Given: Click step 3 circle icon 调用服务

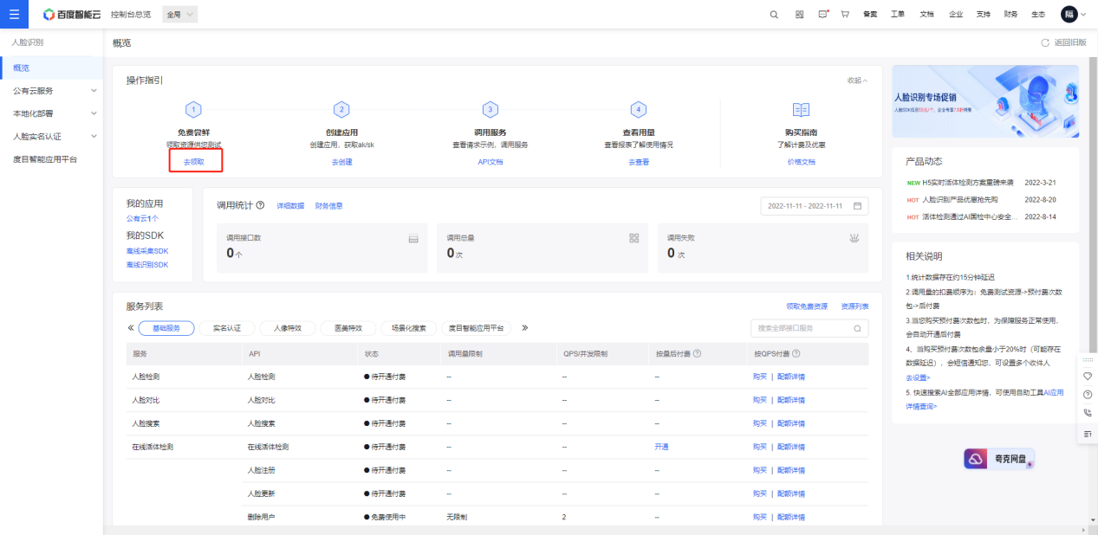Looking at the screenshot, I should [x=490, y=109].
